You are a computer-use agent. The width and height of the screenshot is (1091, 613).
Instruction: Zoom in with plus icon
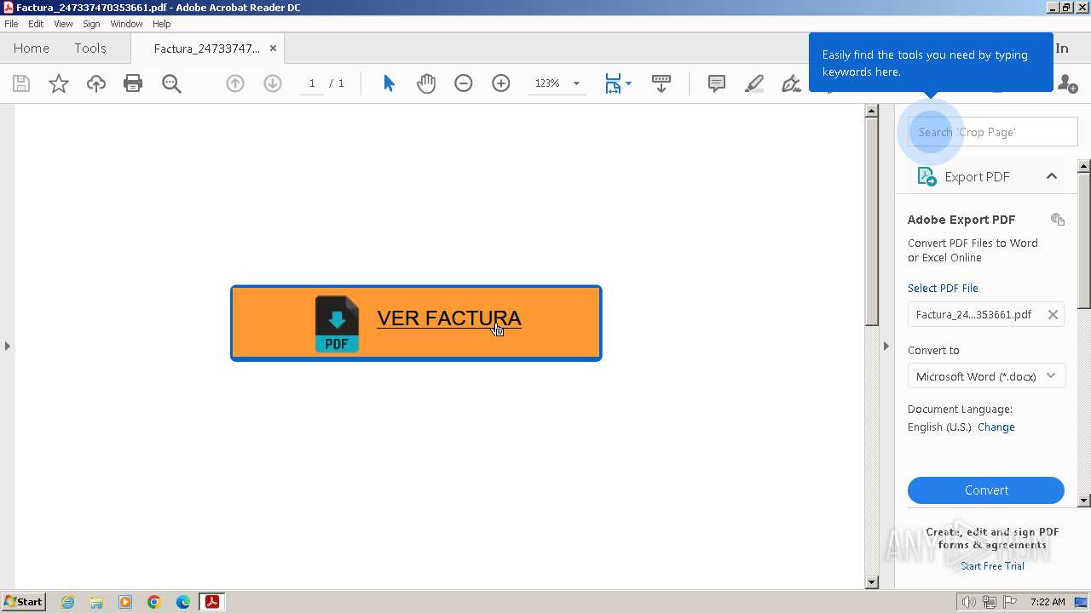(x=501, y=83)
